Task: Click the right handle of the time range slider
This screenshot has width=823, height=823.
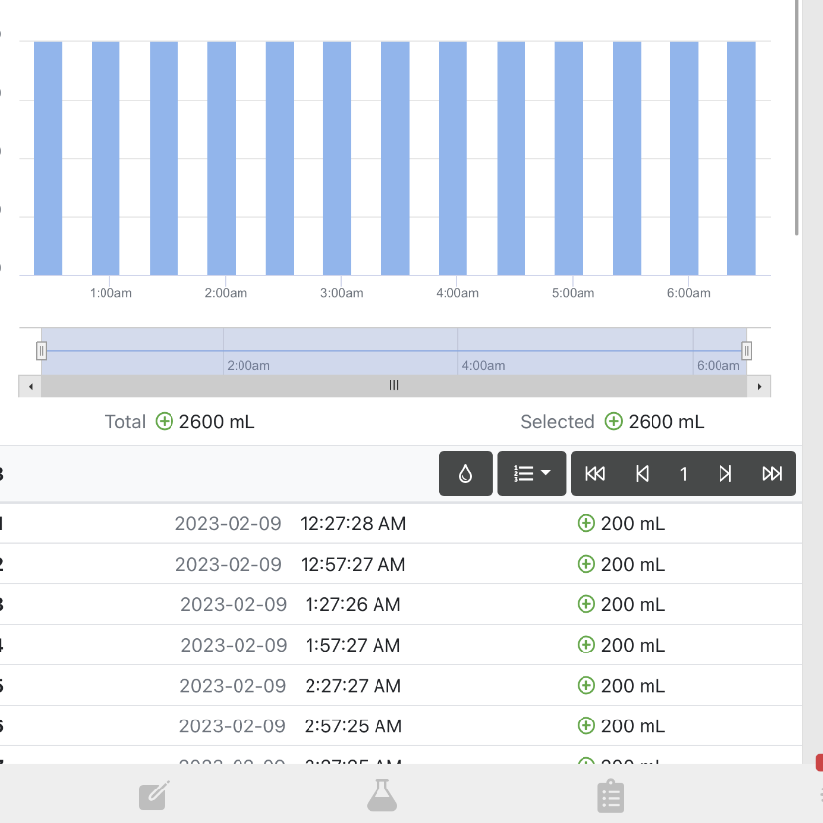Action: click(746, 351)
